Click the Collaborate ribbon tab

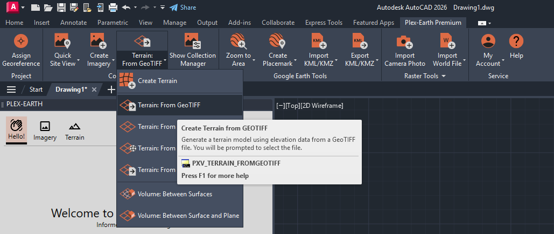pos(278,23)
